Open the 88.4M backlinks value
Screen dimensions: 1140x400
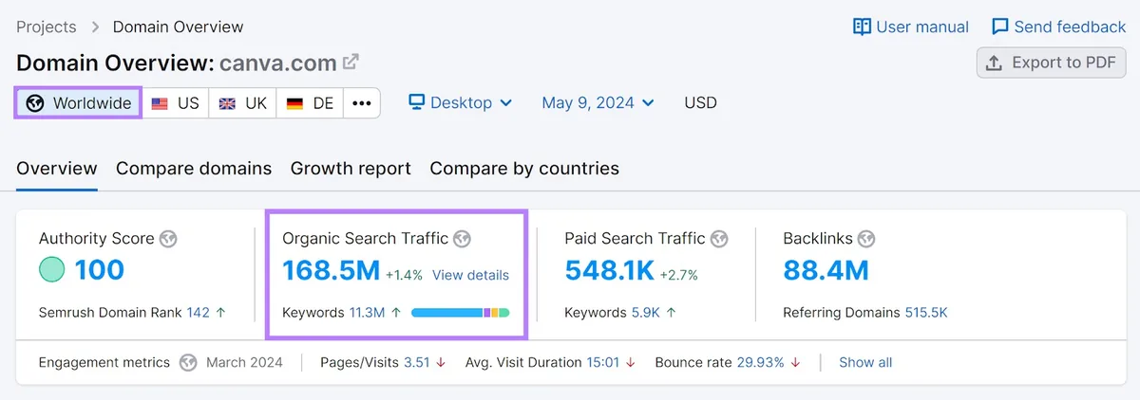coord(826,271)
